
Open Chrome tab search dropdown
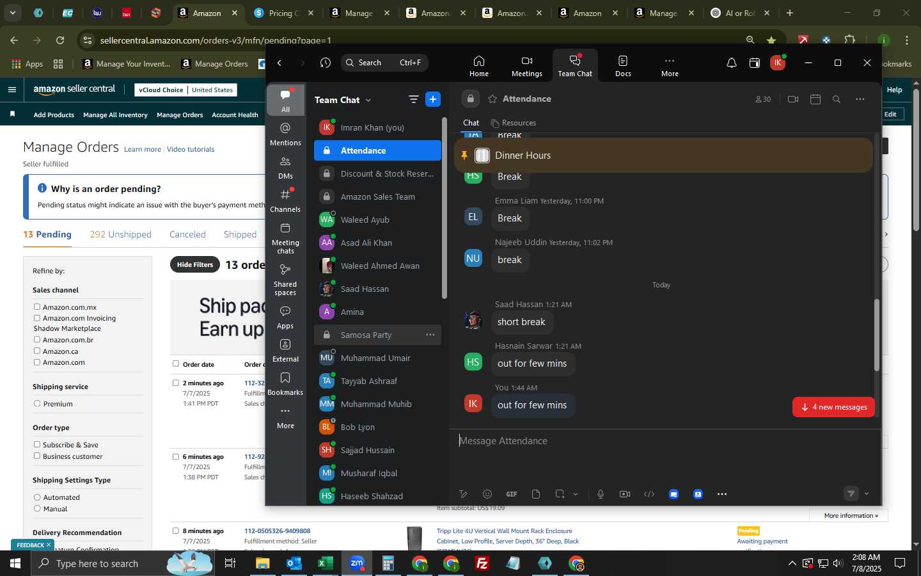[x=12, y=13]
